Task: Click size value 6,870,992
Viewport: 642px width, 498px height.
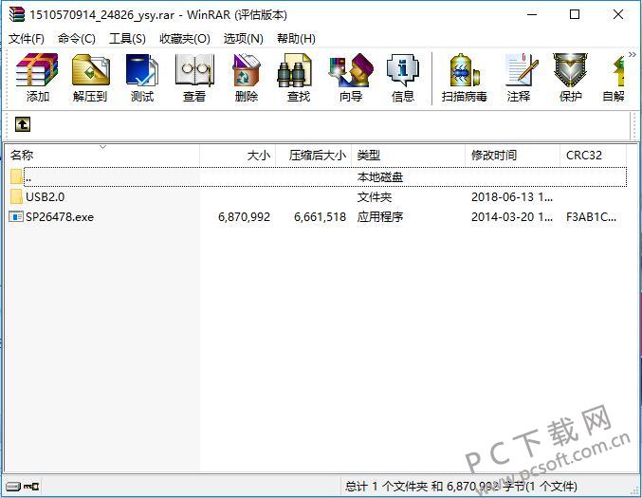Action: click(x=244, y=216)
